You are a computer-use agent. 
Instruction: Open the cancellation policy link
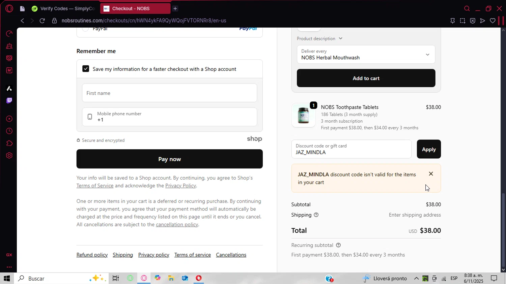coord(177,224)
